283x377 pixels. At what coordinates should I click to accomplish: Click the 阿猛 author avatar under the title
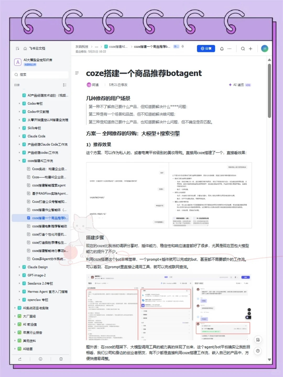coord(89,85)
